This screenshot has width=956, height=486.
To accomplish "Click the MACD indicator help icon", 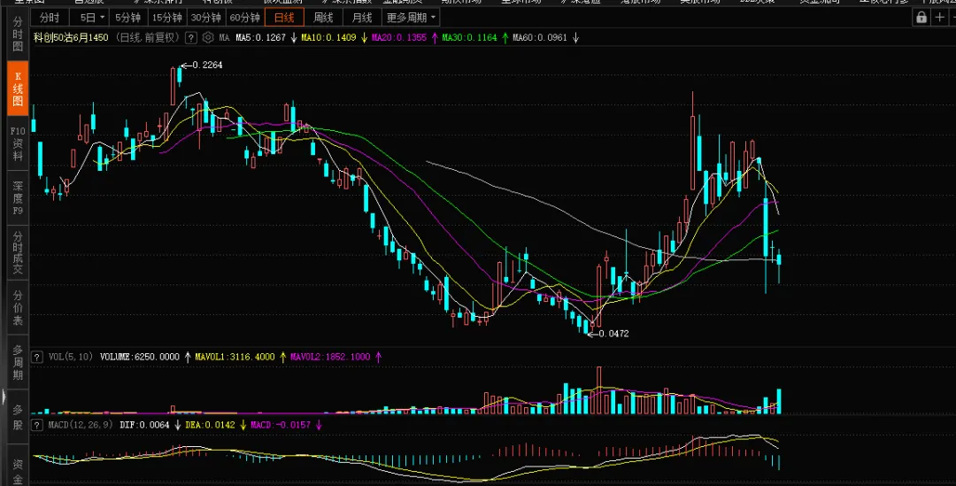I will pyautogui.click(x=37, y=425).
